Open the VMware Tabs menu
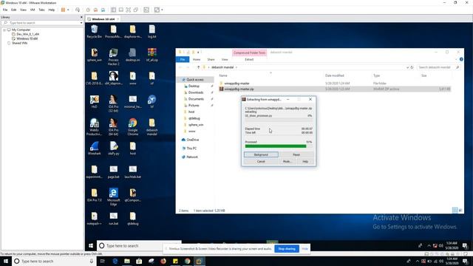473x266 pixels. click(x=41, y=10)
